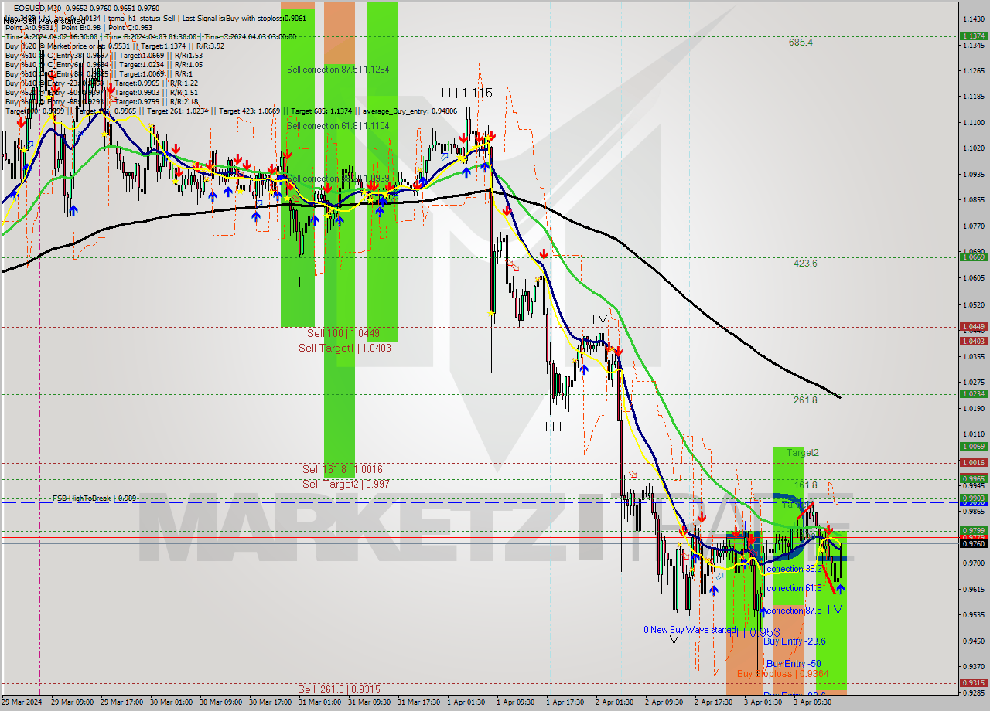Click 'Buy %20 @ Market price' R/R:3.92 line

[114, 46]
